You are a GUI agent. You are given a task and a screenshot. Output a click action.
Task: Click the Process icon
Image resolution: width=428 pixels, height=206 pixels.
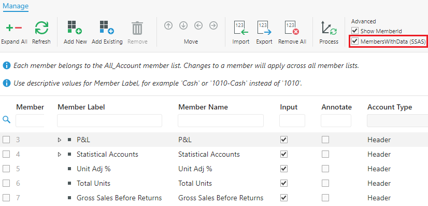click(329, 28)
